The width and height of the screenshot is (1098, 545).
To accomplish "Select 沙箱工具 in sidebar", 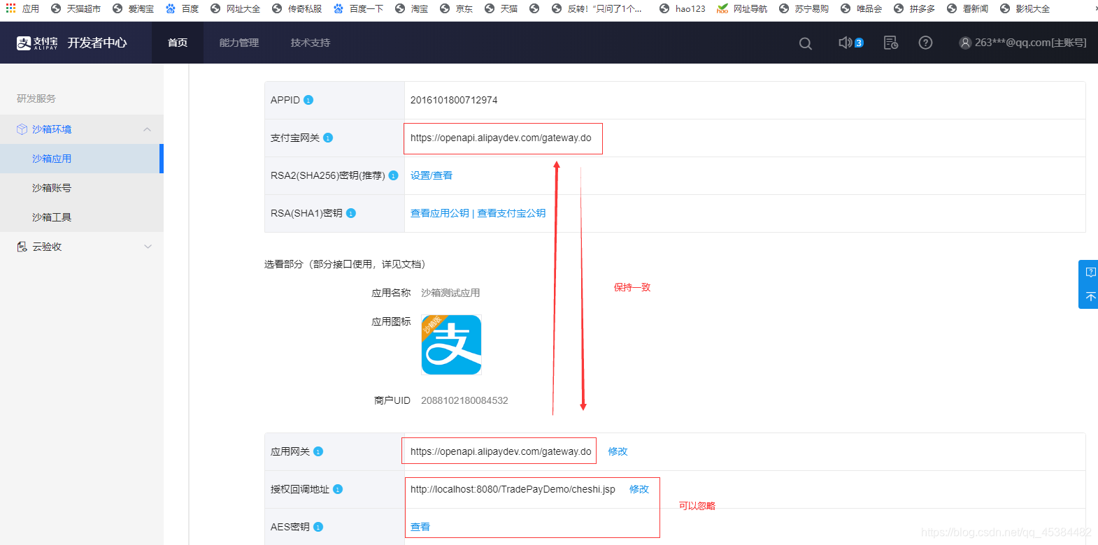I will [x=82, y=217].
